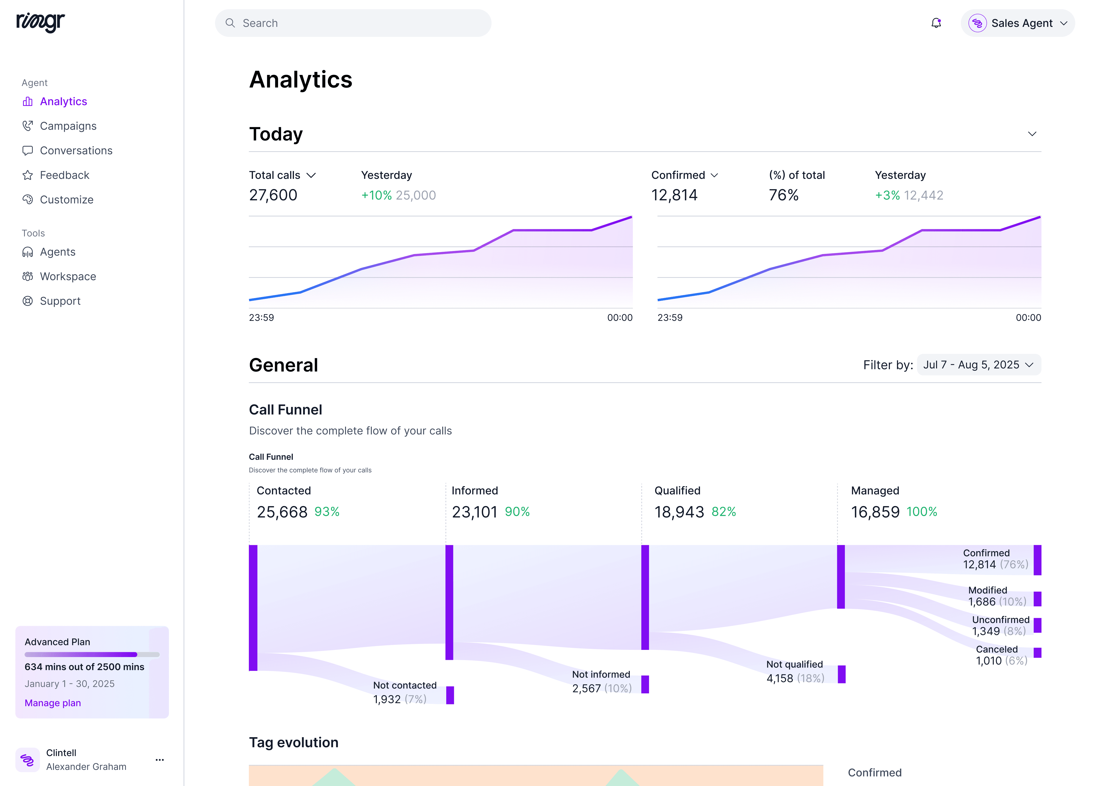Click the Support lifebuoy icon
This screenshot has width=1106, height=786.
click(28, 301)
